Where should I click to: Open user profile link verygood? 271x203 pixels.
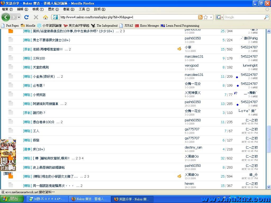191,66
